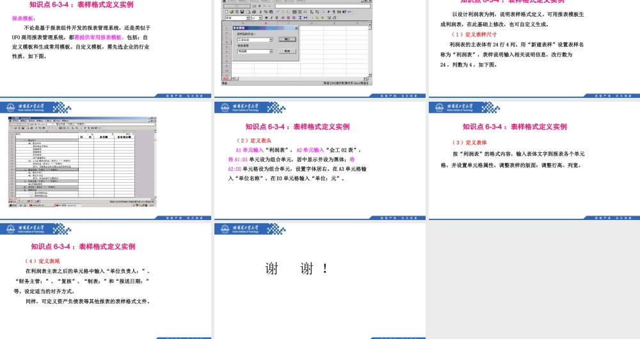The image size is (640, 339).
Task: Click the align left icon in the format toolbar
Action: 283,18
